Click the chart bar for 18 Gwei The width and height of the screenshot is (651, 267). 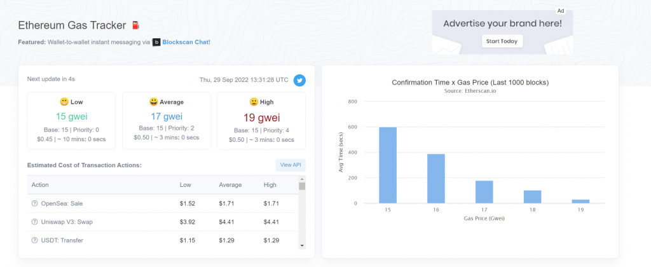[x=532, y=197]
